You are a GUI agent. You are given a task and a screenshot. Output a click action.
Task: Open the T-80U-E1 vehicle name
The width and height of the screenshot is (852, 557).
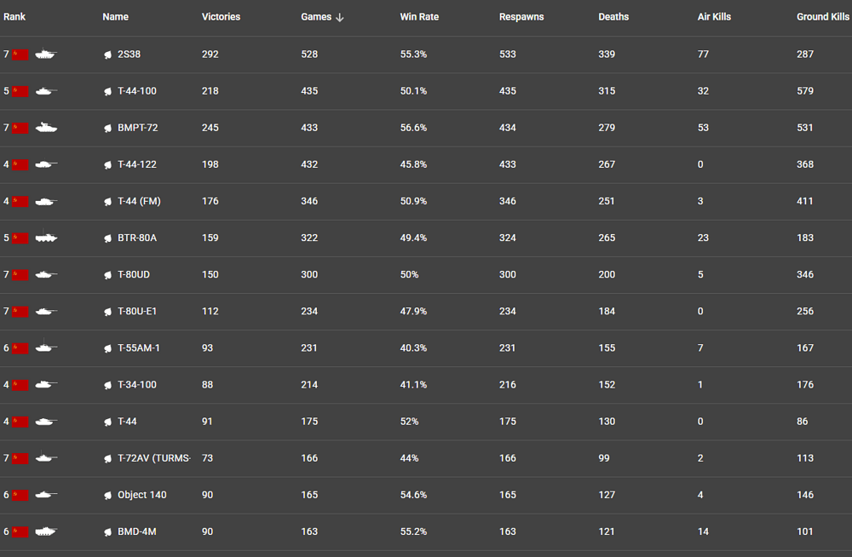(x=137, y=312)
